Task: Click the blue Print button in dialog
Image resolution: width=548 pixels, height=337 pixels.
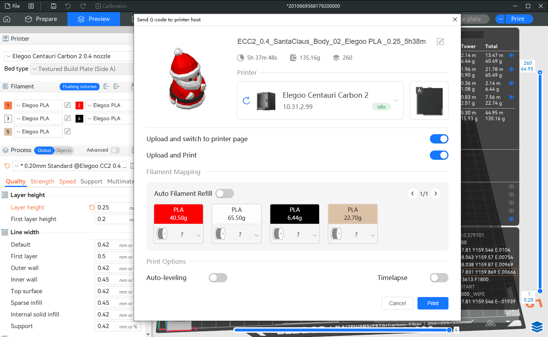Action: tap(433, 303)
